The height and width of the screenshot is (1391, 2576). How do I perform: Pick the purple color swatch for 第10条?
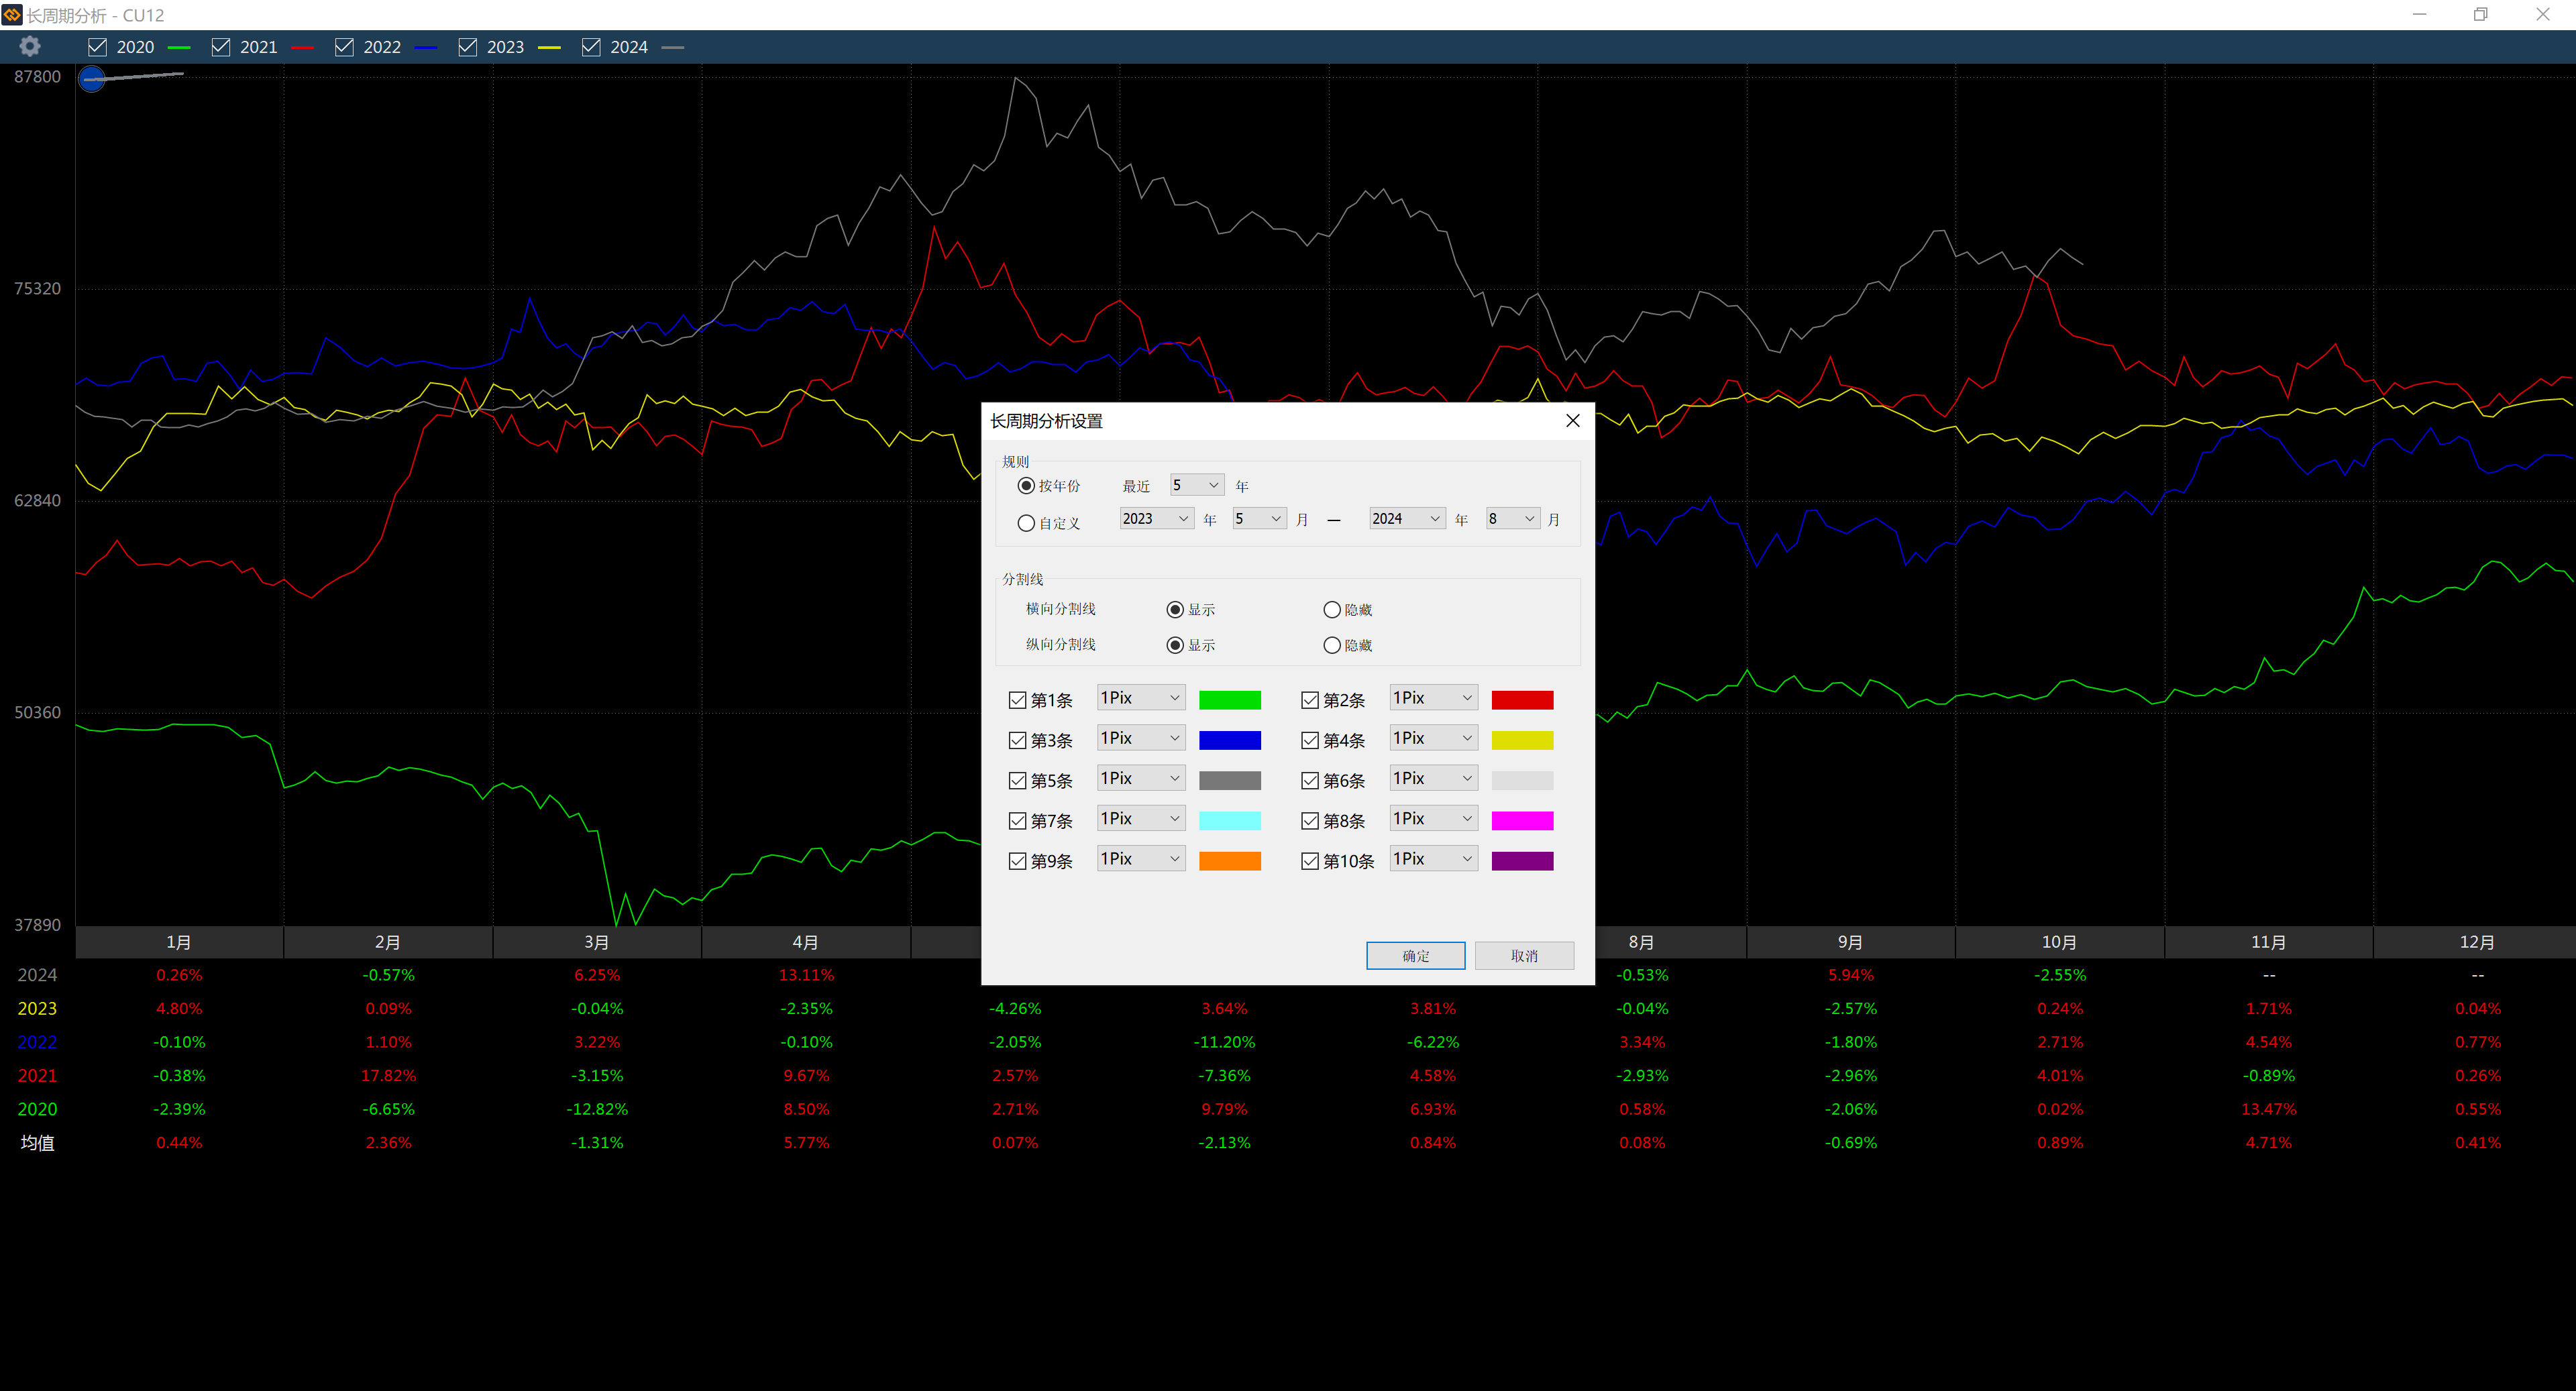tap(1522, 861)
